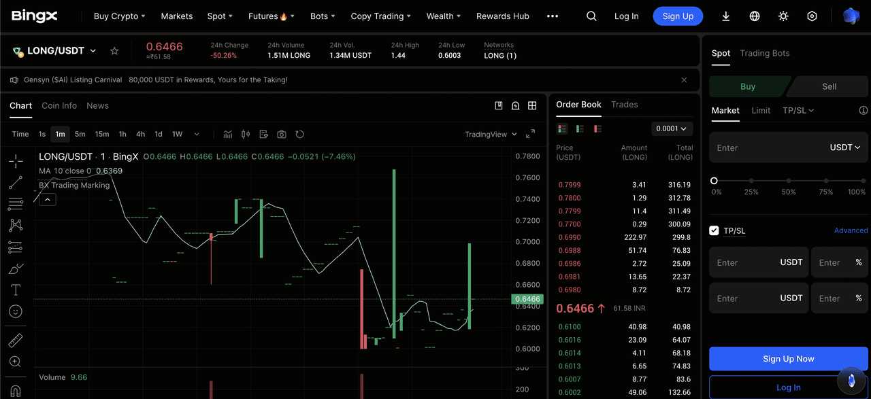Viewport: 871px width, 399px height.
Task: Add LONG/USDT to favorites star
Action: coord(114,51)
